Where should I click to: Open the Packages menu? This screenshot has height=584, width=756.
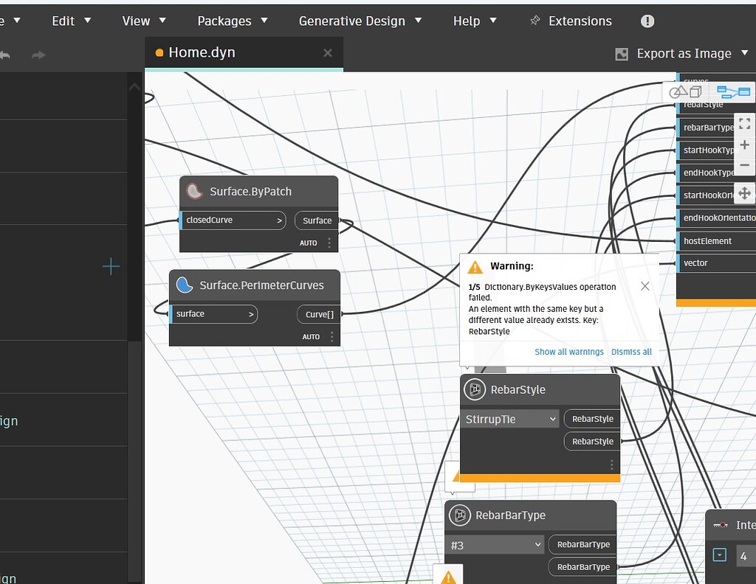(226, 21)
